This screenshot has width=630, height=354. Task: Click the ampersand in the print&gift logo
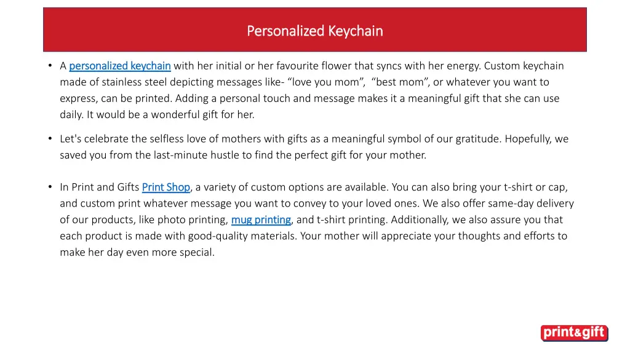(576, 334)
